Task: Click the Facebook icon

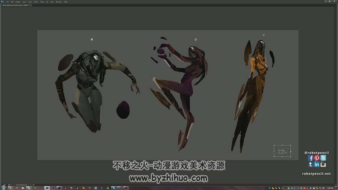Action: click(311, 158)
